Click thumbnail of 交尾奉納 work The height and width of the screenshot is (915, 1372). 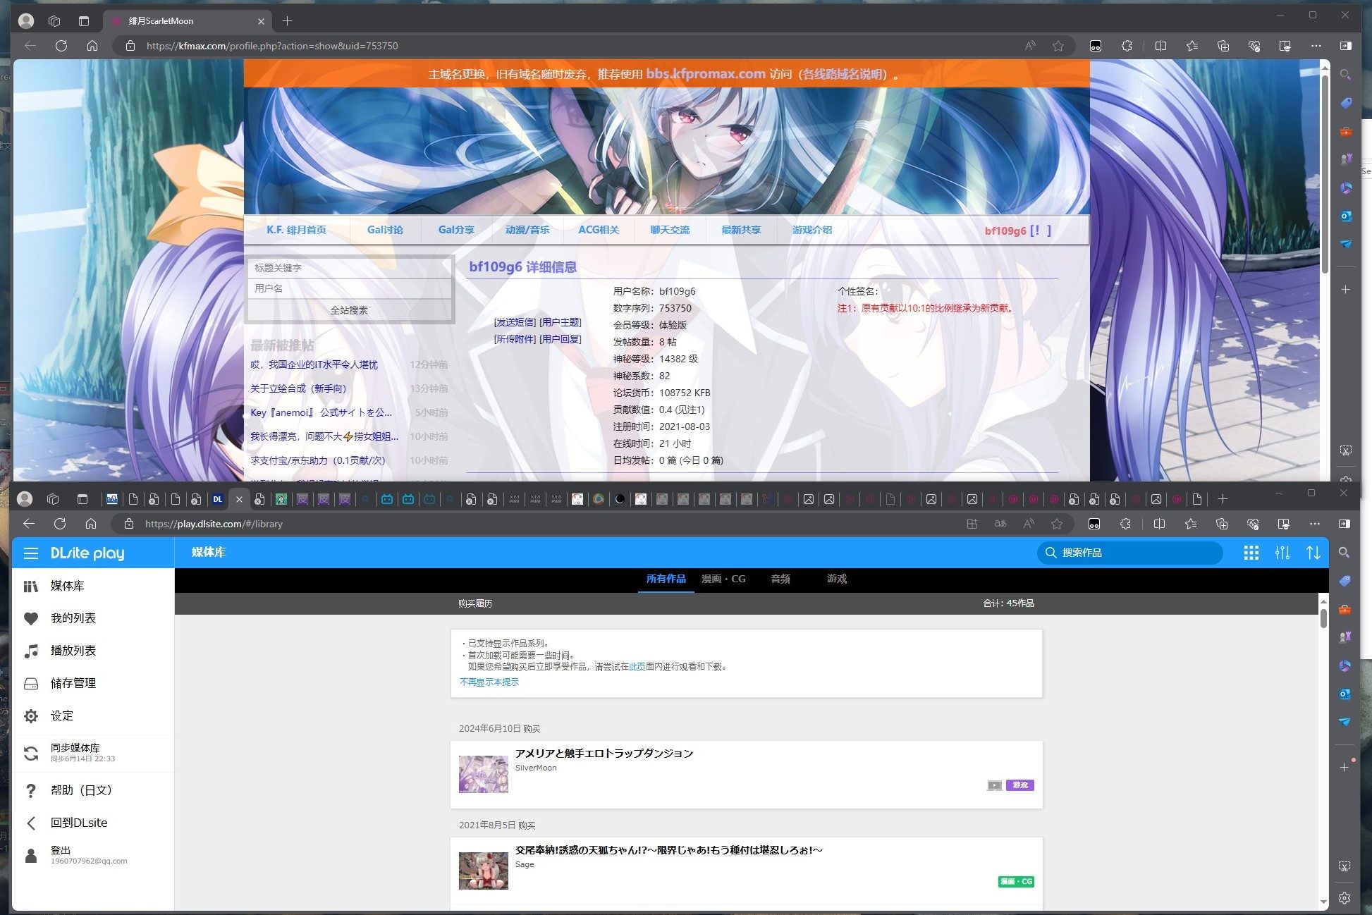484,871
